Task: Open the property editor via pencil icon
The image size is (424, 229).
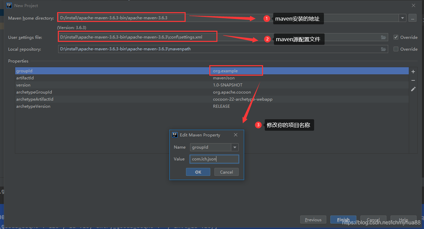Action: (x=413, y=89)
